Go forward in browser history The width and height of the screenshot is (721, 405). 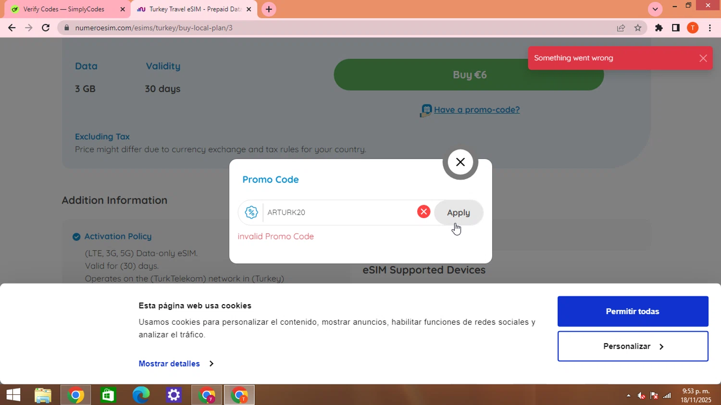(28, 28)
